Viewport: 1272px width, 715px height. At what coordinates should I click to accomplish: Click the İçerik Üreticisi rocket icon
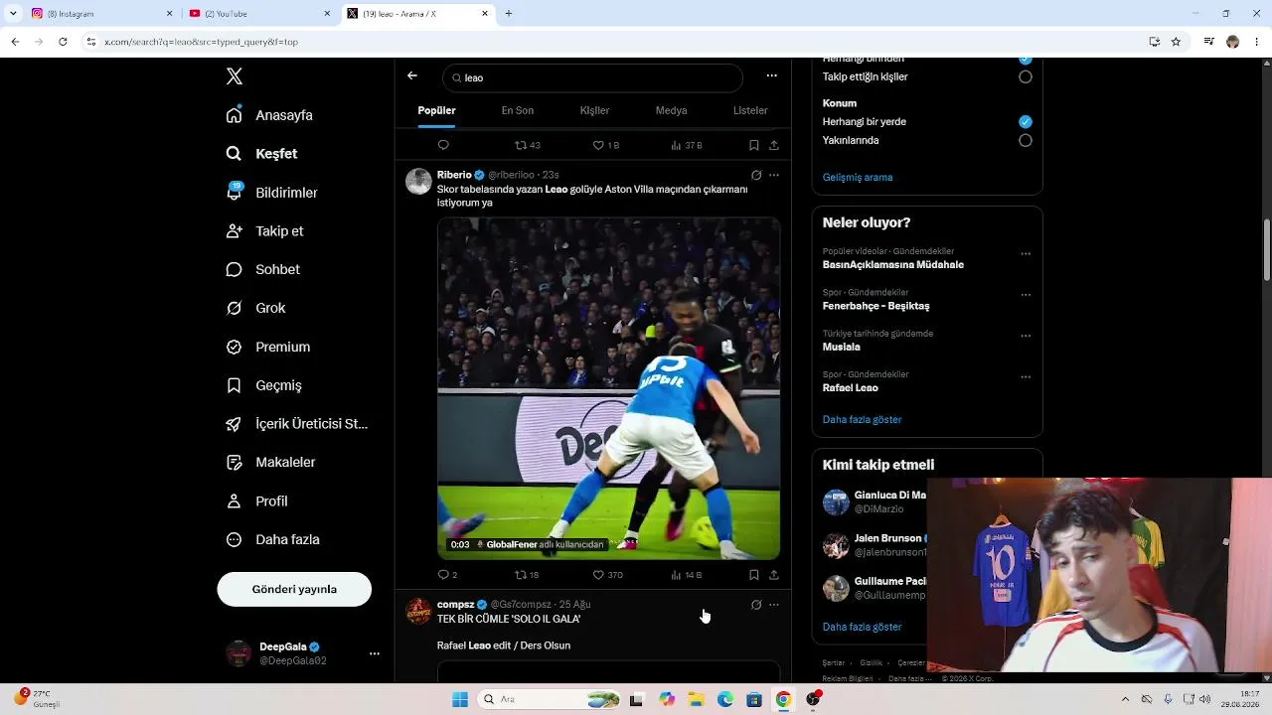coord(235,424)
